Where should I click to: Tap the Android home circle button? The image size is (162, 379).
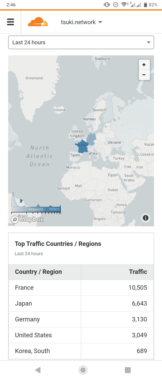[83, 370]
